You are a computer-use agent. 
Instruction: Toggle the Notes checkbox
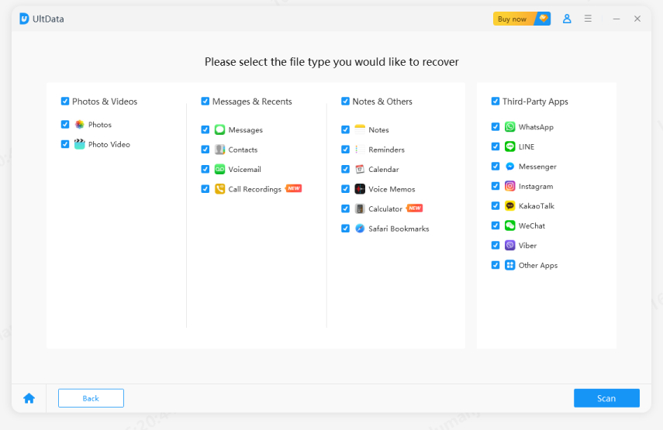(x=345, y=129)
